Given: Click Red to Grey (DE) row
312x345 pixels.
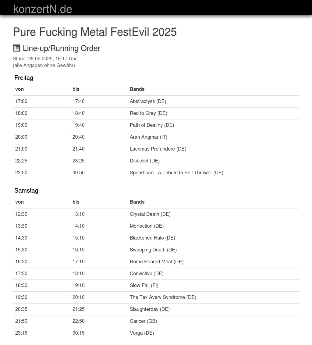Looking at the screenshot, I should coord(148,113).
